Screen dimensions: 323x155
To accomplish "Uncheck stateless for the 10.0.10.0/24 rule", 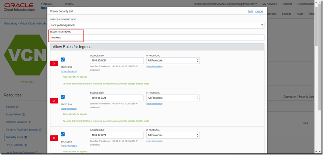I will [63, 60].
